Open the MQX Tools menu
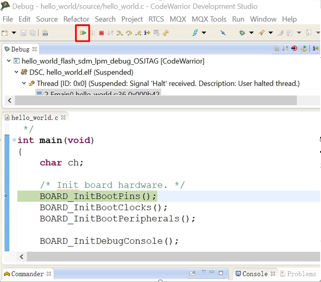 click(209, 19)
